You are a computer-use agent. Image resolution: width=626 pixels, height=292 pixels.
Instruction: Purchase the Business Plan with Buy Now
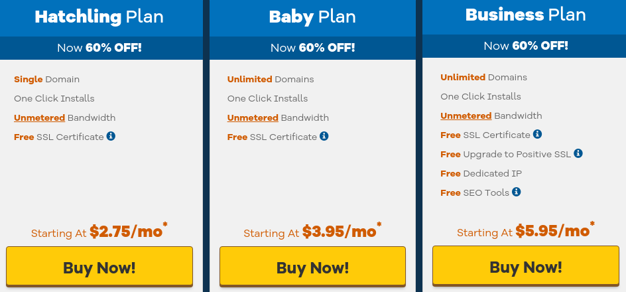tap(526, 265)
